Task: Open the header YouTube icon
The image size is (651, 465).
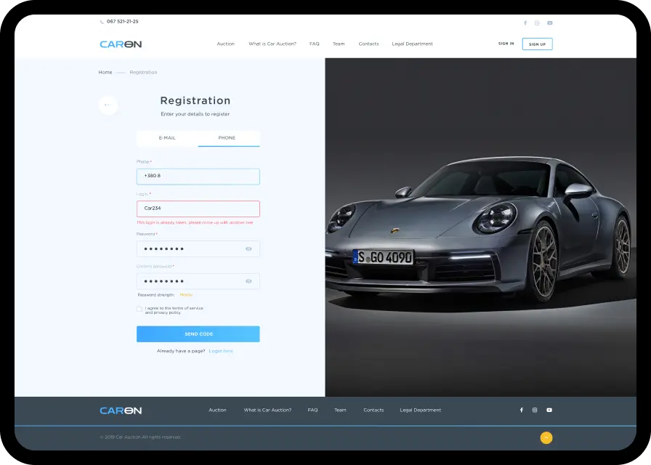Action: [x=550, y=23]
